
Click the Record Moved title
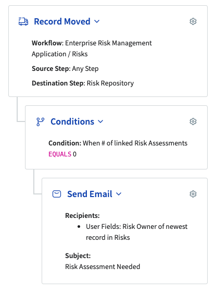pyautogui.click(x=62, y=21)
